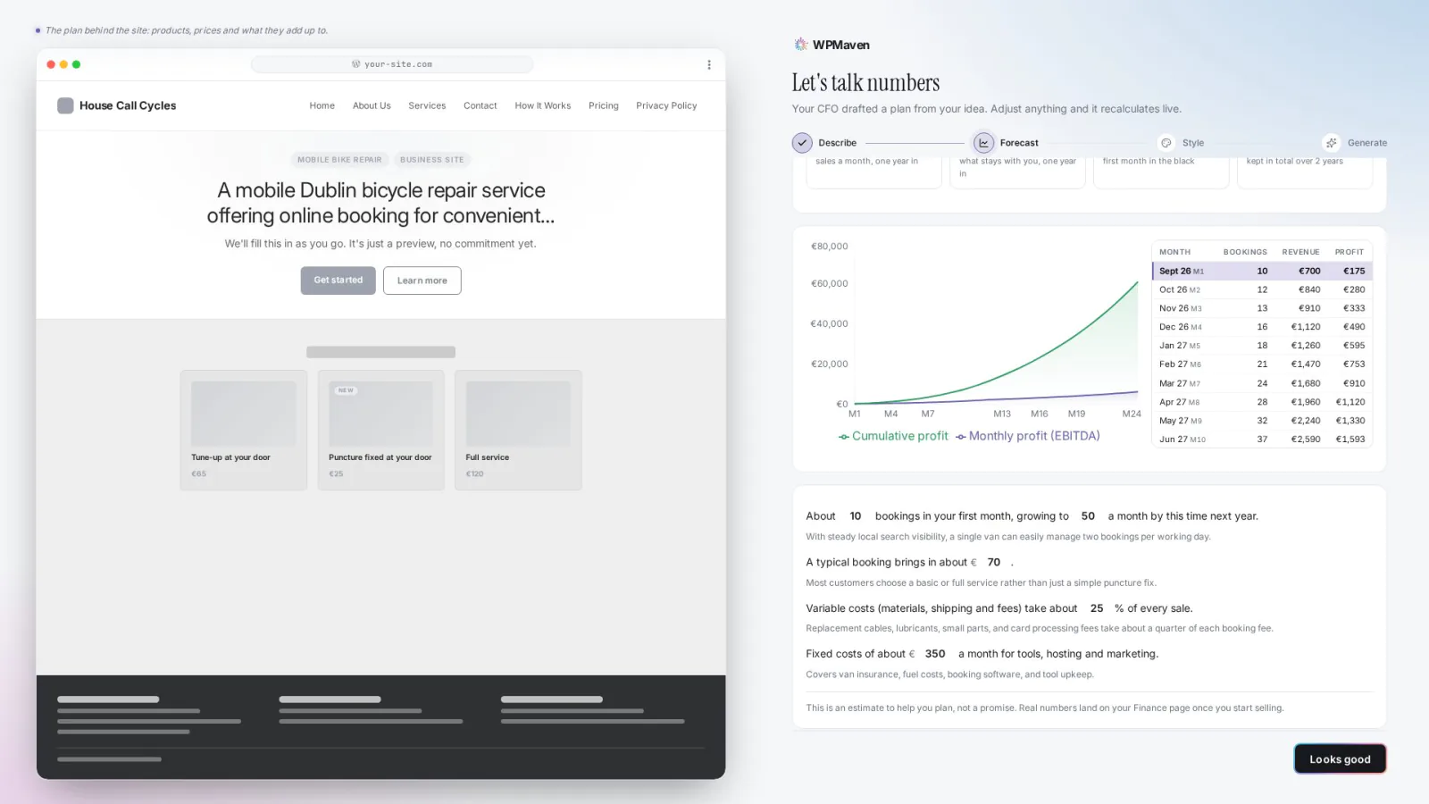Image resolution: width=1429 pixels, height=804 pixels.
Task: Click the PROFIT column header
Action: click(1350, 252)
